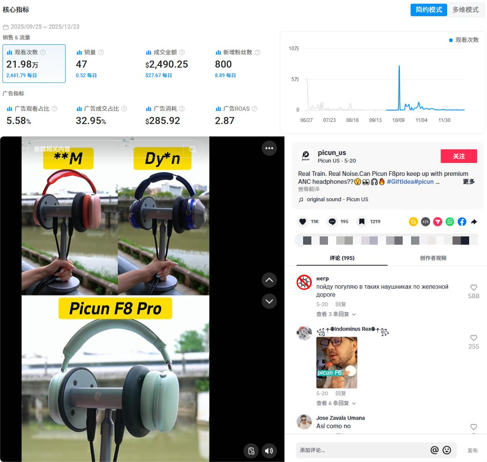Screen dimensions: 487x462
Task: Open the picun_us profile avatar
Action: click(x=305, y=156)
